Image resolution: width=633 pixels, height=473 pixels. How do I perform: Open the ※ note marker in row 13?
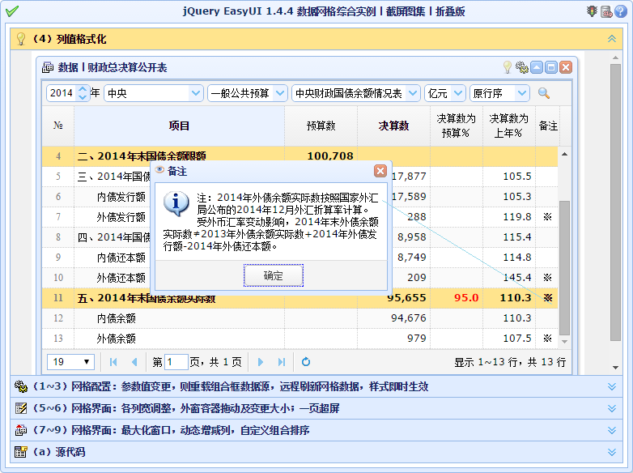pos(547,338)
